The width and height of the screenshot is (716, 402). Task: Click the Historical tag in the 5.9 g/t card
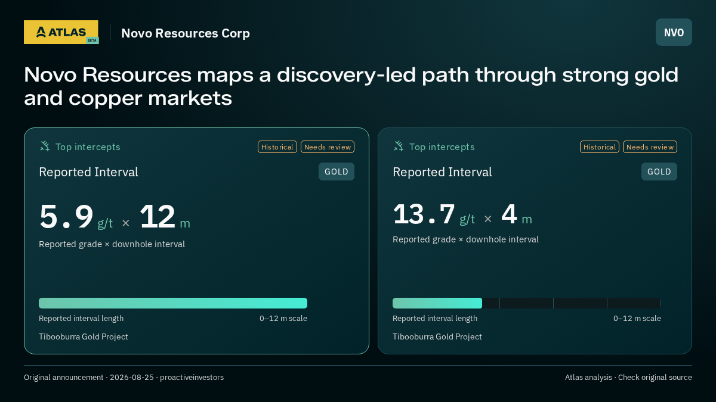point(277,147)
